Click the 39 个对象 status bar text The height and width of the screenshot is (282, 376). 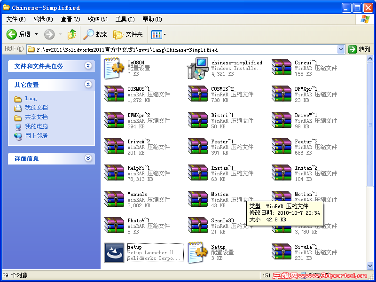(x=15, y=275)
